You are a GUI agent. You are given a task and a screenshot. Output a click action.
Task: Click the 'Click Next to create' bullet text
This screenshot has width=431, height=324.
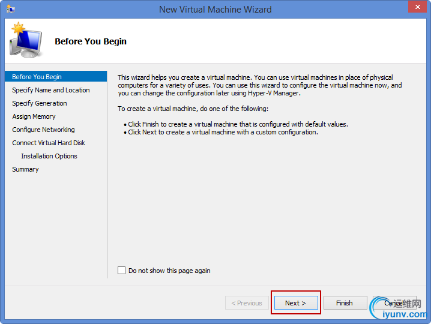pyautogui.click(x=223, y=132)
